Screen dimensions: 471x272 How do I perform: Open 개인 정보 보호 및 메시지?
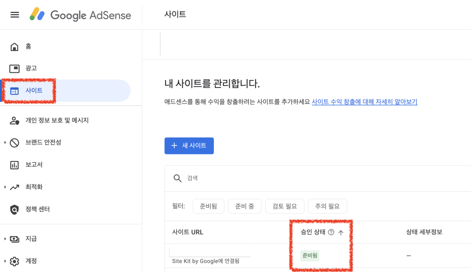57,120
